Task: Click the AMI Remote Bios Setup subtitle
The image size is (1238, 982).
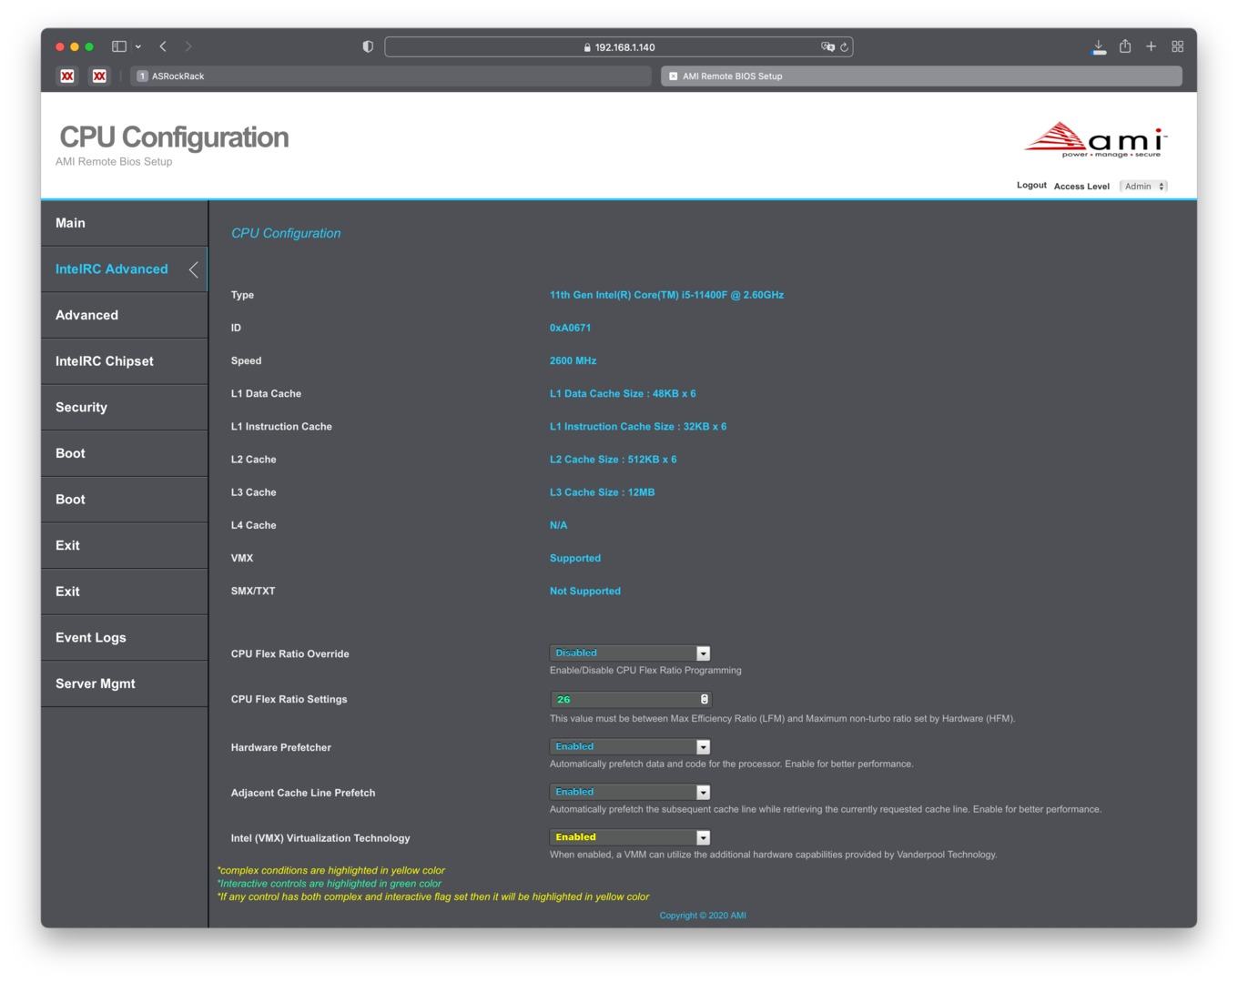Action: 114,162
